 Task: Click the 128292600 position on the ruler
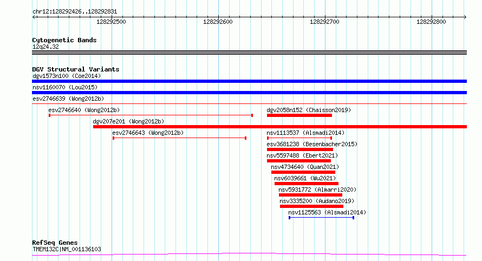point(218,22)
